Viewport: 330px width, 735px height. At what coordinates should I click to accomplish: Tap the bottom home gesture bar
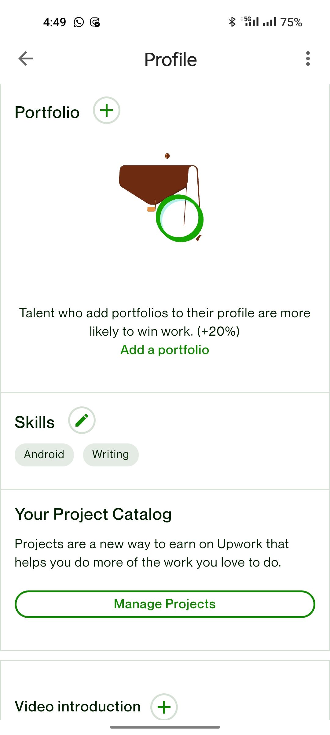(x=165, y=727)
